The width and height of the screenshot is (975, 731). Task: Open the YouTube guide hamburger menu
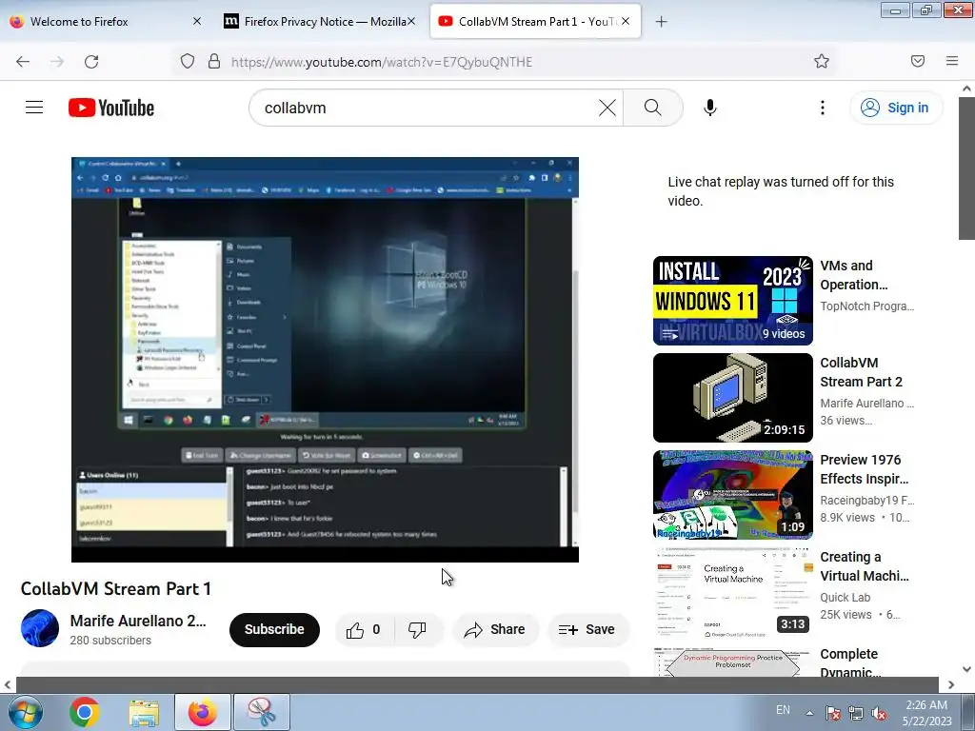[x=34, y=108]
